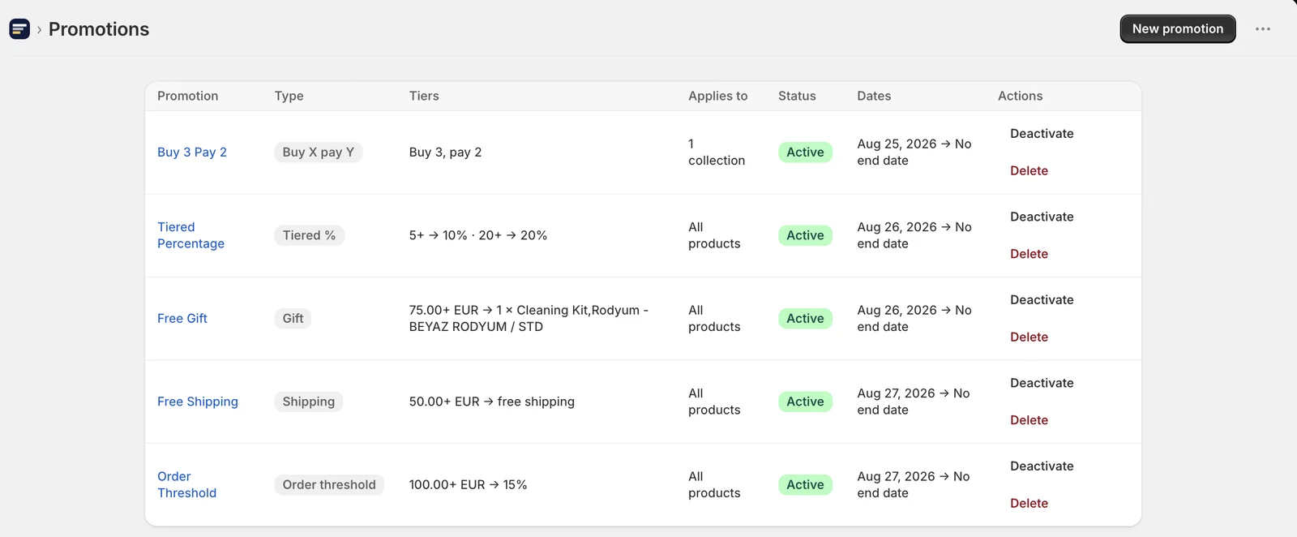Deactivate the Free Shipping promotion

point(1042,384)
